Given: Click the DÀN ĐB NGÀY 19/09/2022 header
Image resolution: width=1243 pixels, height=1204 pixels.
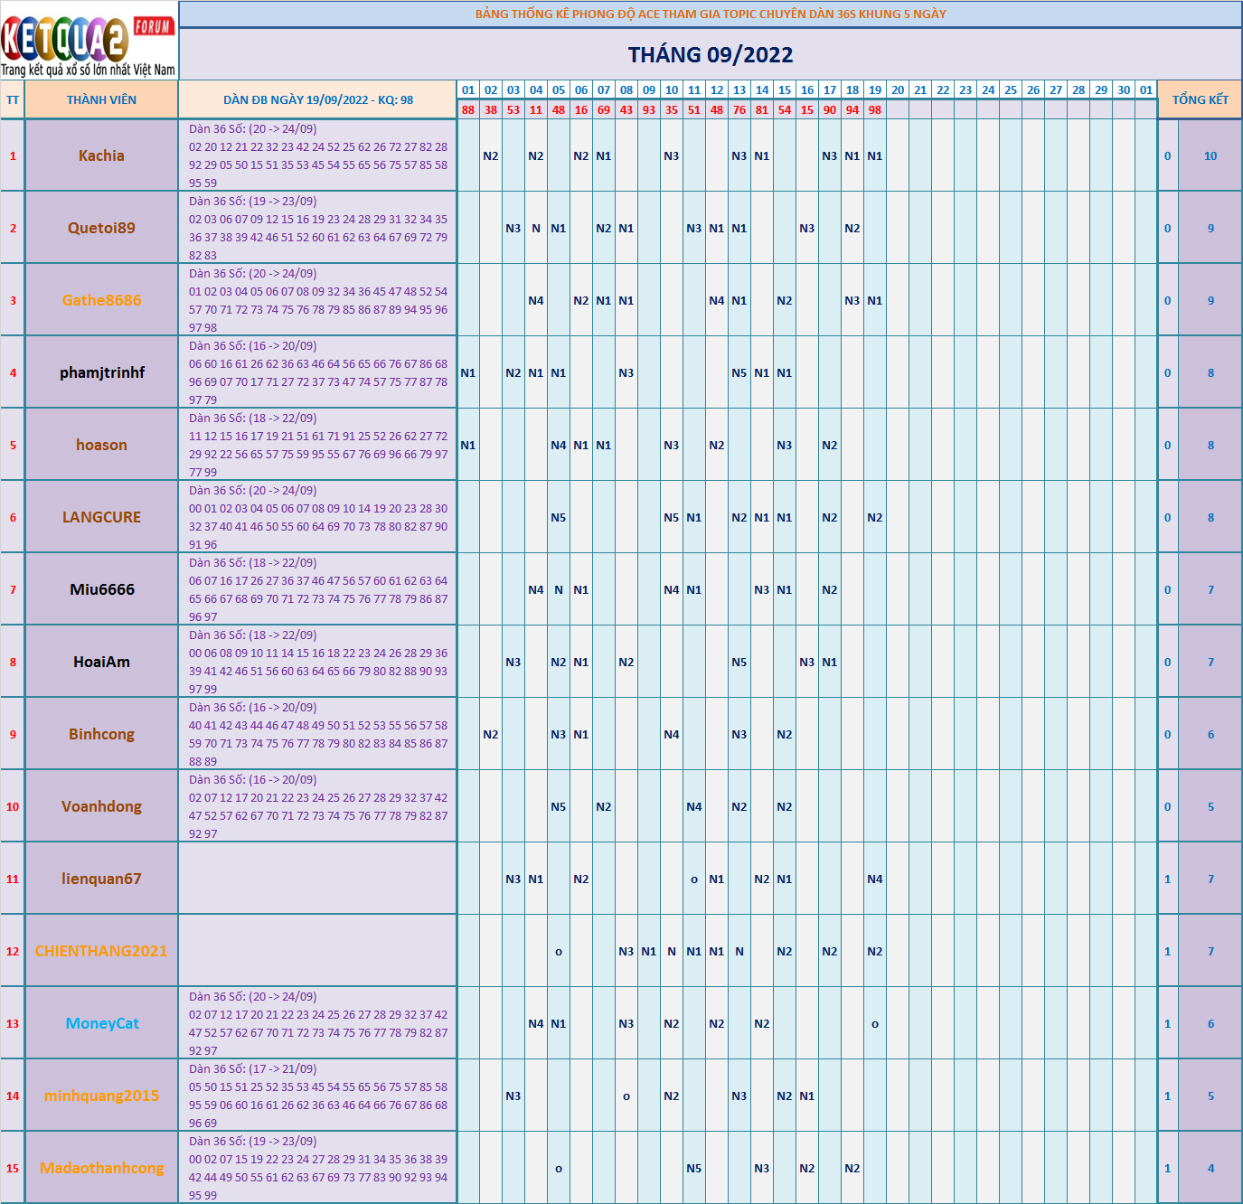Looking at the screenshot, I should 317,100.
